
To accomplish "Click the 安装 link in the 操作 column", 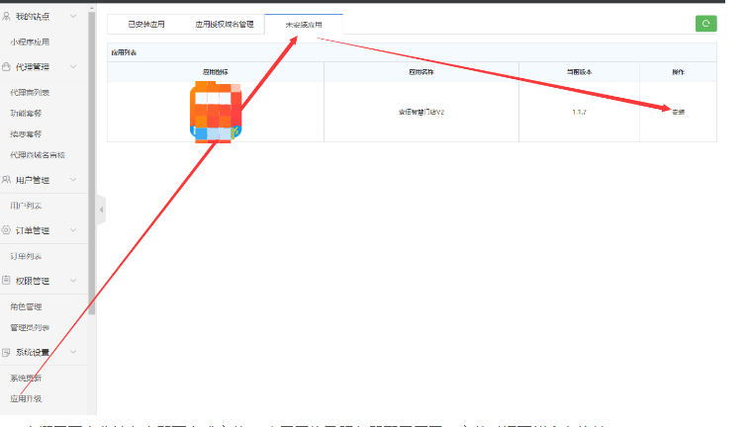I will click(x=678, y=112).
